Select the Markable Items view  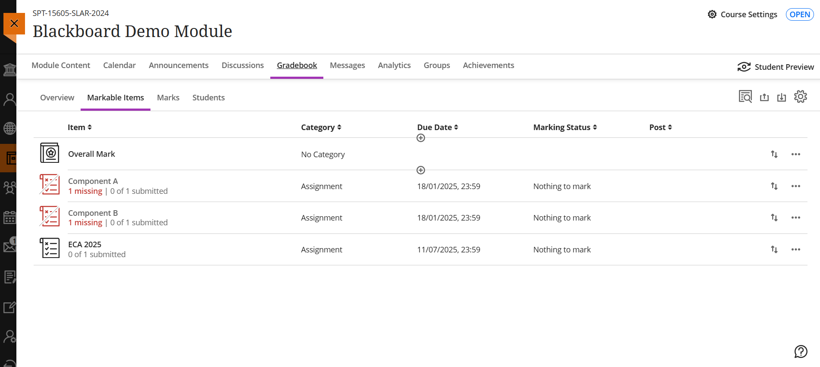click(116, 97)
